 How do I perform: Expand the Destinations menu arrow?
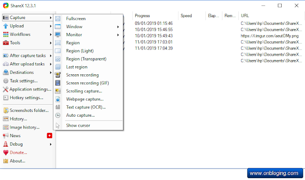coord(51,72)
